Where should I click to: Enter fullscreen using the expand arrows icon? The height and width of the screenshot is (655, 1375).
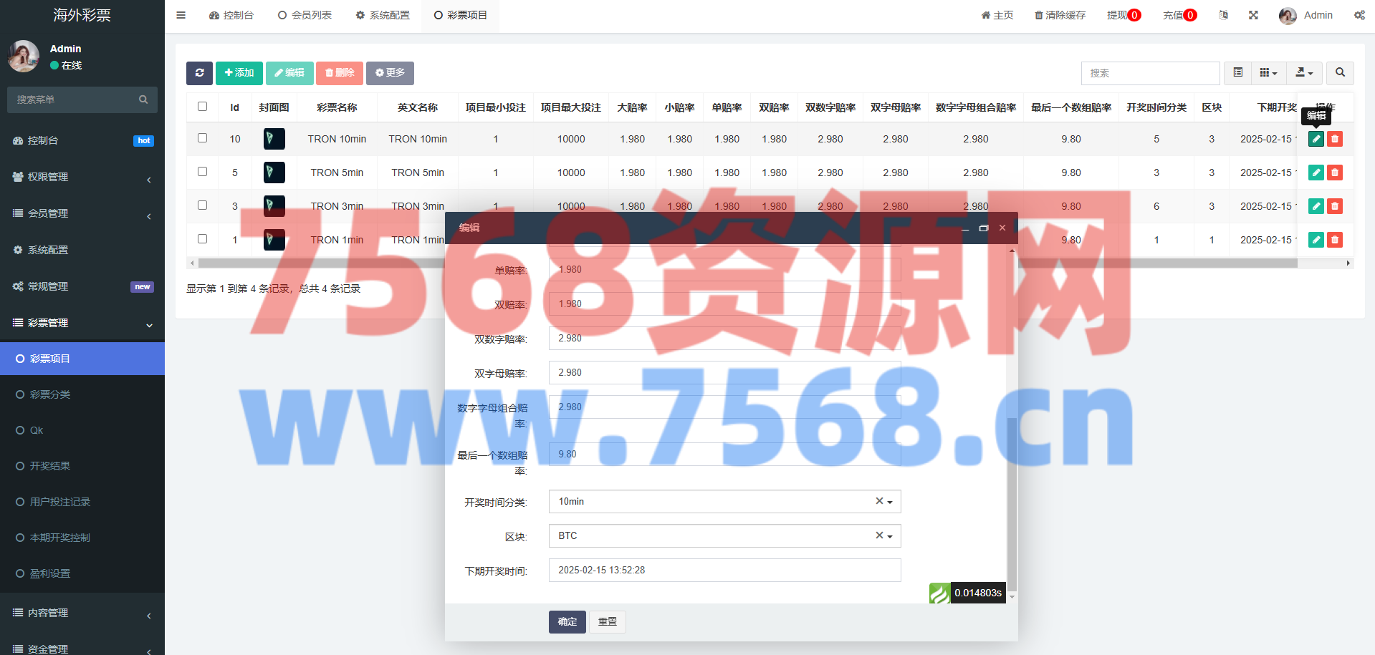(1253, 15)
